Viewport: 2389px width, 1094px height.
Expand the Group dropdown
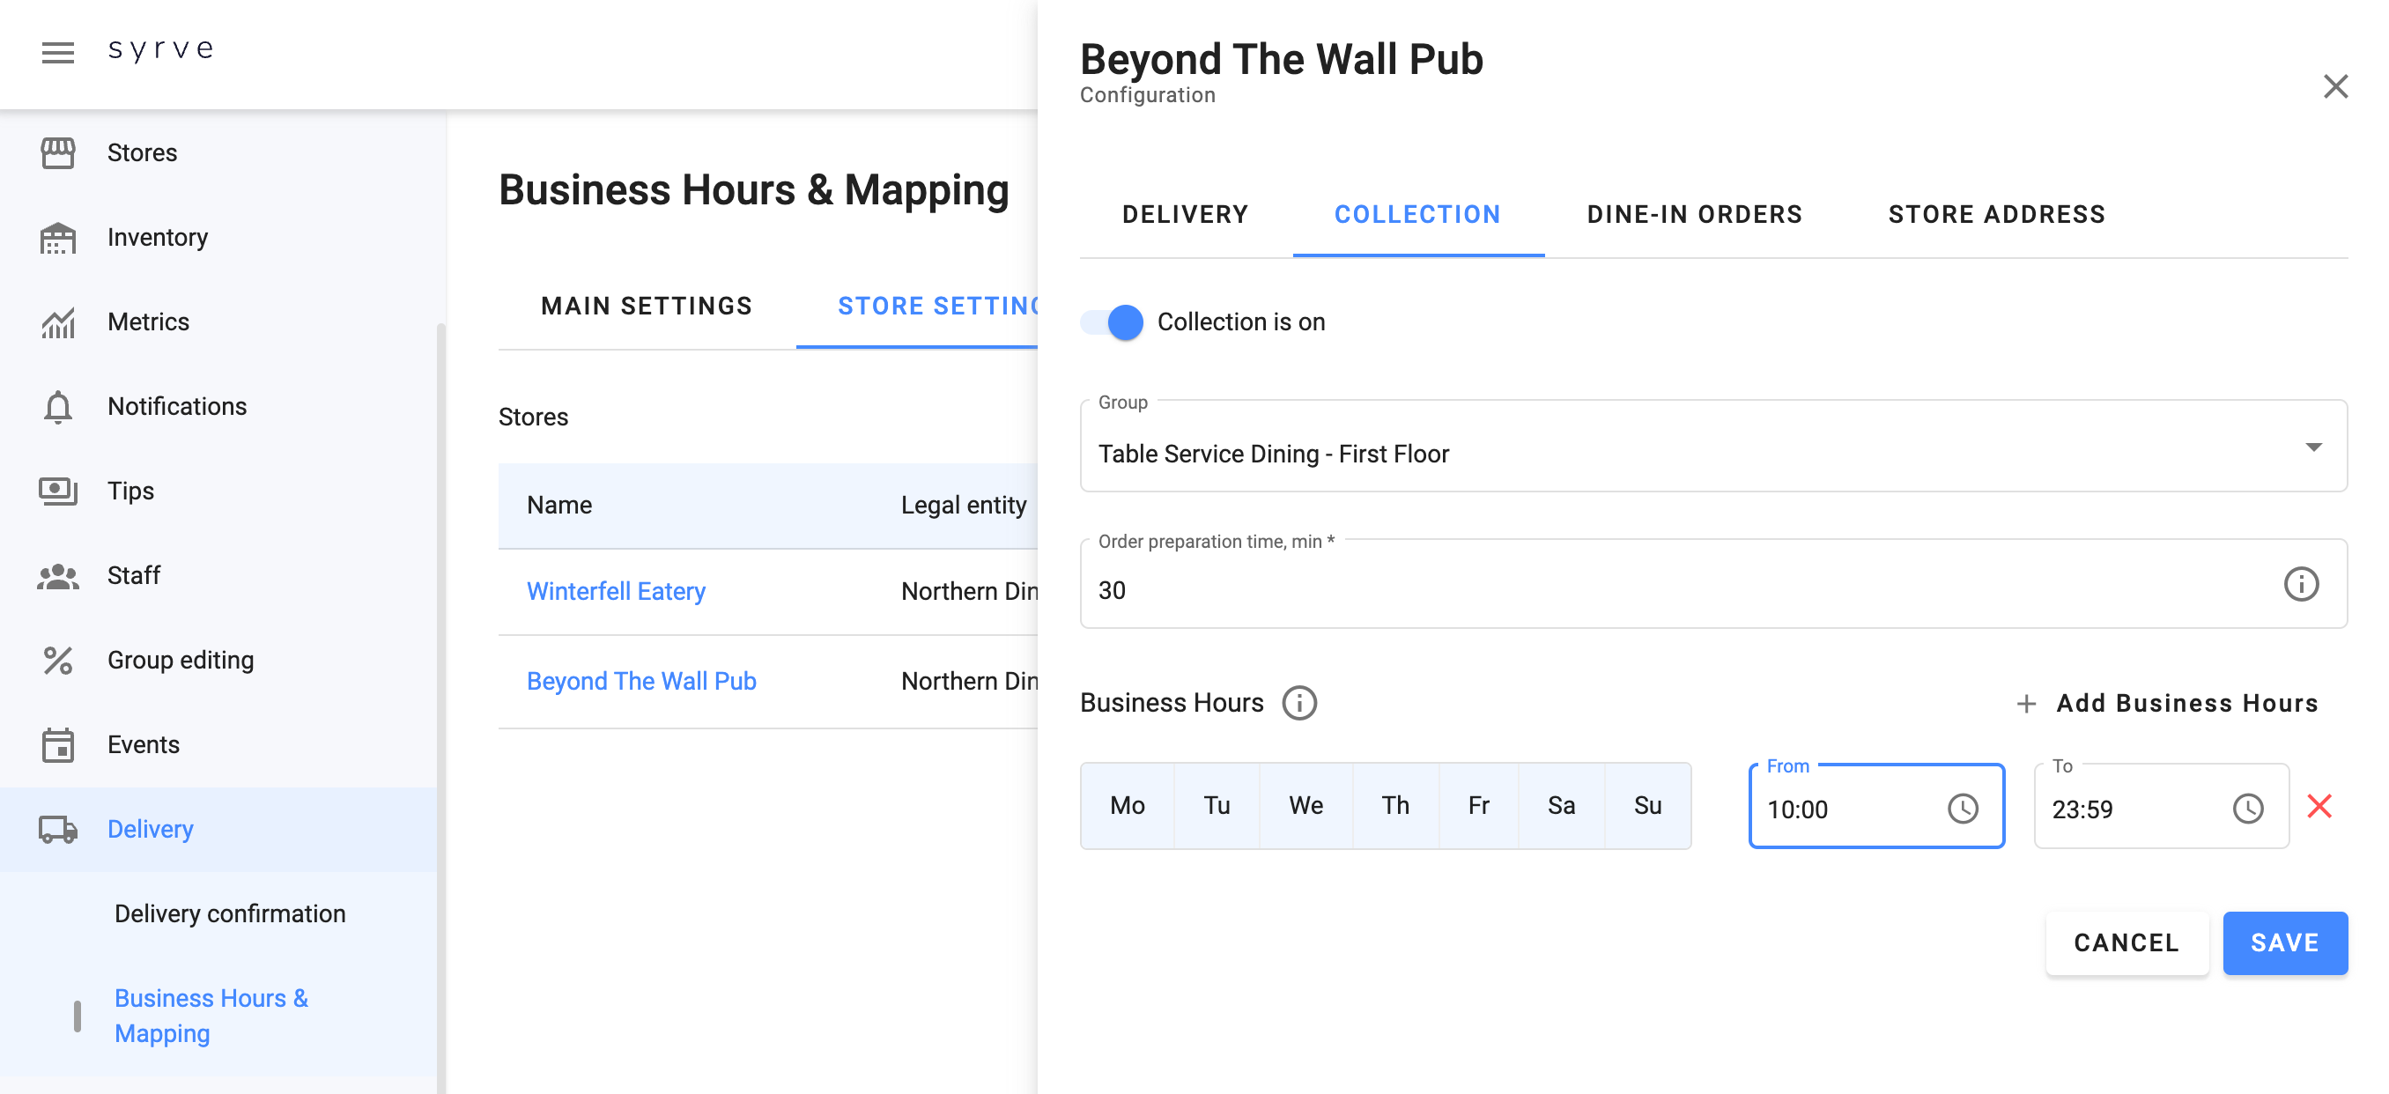(x=2313, y=447)
